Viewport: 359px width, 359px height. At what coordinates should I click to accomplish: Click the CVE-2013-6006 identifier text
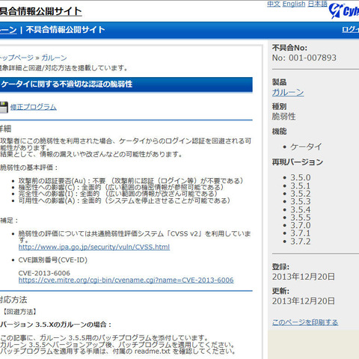click(44, 273)
